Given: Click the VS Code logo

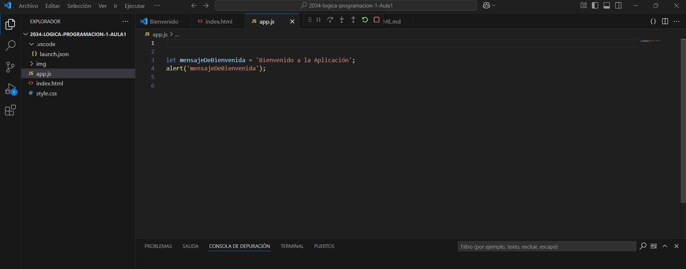Looking at the screenshot, I should tap(8, 5).
